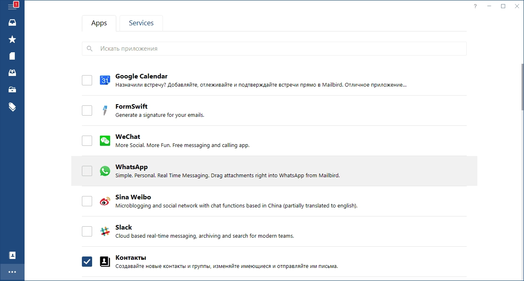Uncheck the Контакты checkbox
Screen dimensions: 524x281
tap(87, 261)
